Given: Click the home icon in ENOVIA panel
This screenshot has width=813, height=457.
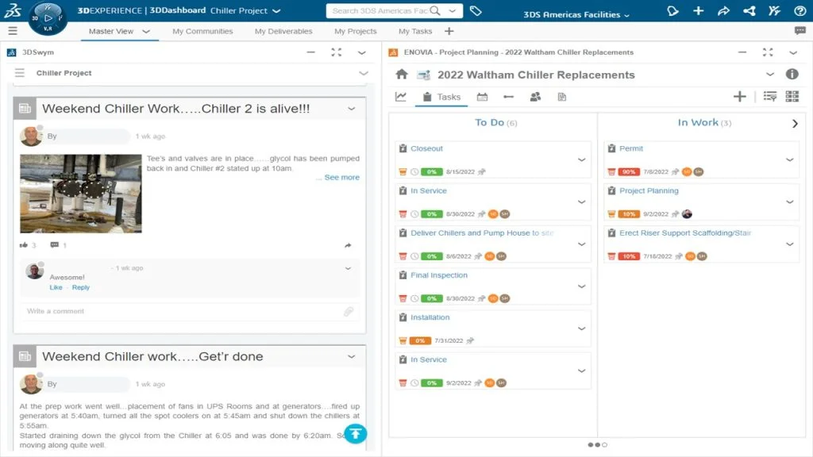Looking at the screenshot, I should click(402, 75).
